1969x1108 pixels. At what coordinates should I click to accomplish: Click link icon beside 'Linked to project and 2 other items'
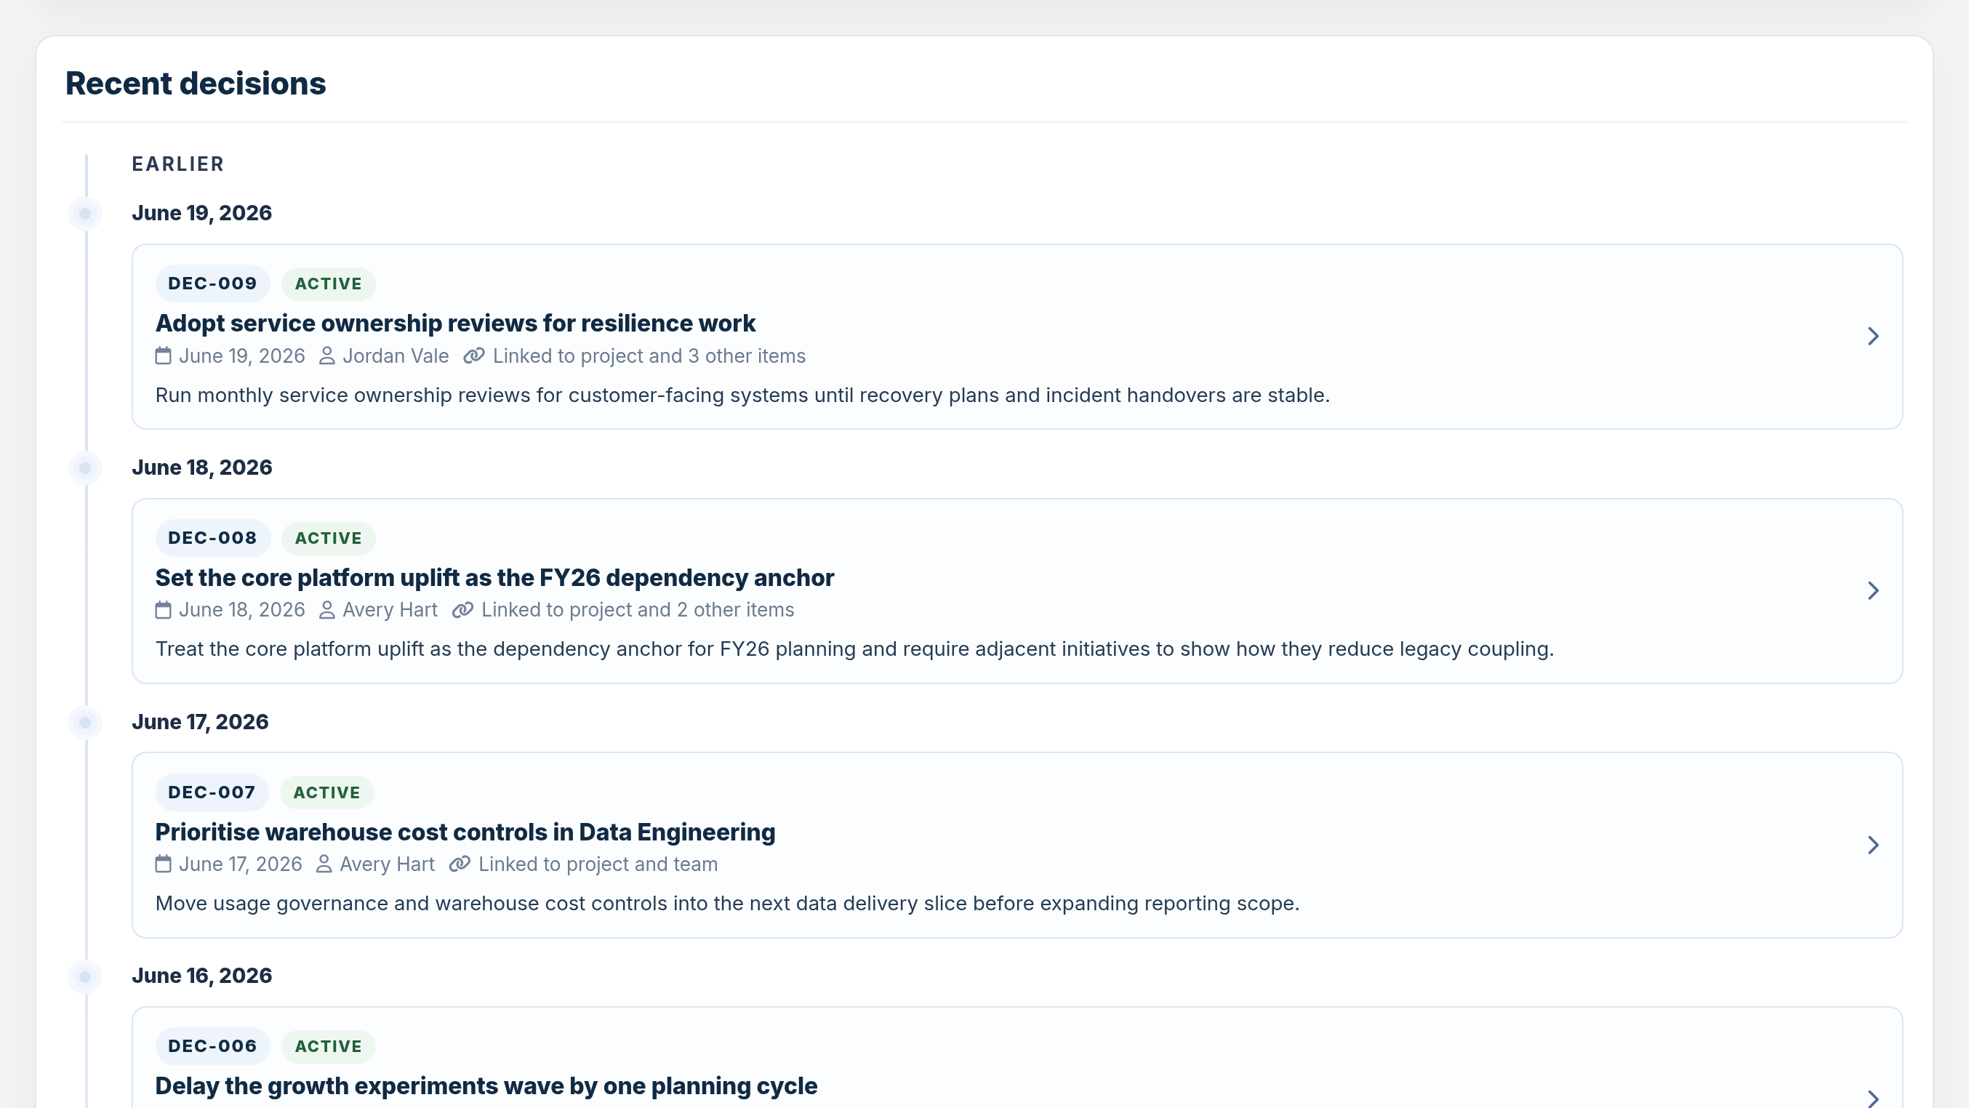(462, 610)
